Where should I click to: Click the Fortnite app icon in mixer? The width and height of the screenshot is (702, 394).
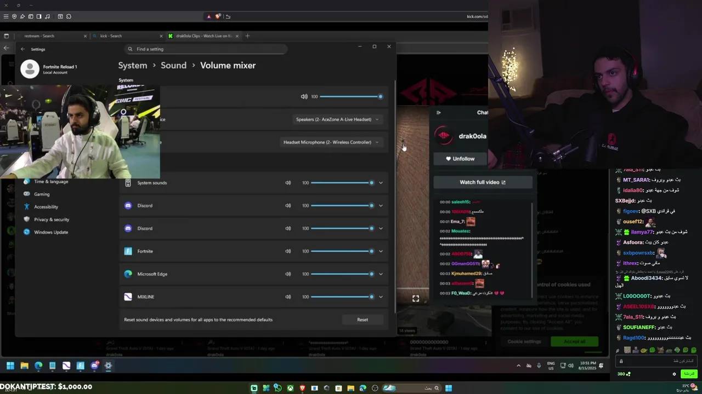coord(128,251)
